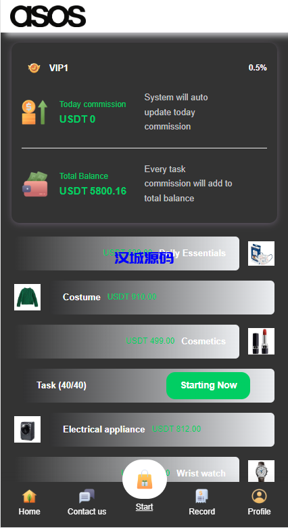The height and width of the screenshot is (528, 288).
Task: Select the washing machine appliance thumbnail
Action: (x=27, y=429)
